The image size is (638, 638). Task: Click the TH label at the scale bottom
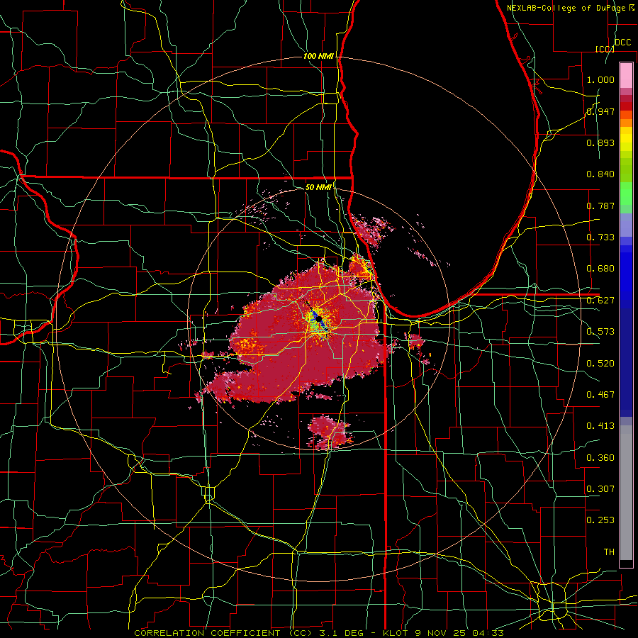click(609, 552)
